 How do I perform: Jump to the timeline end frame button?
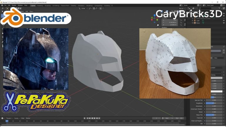(99, 118)
